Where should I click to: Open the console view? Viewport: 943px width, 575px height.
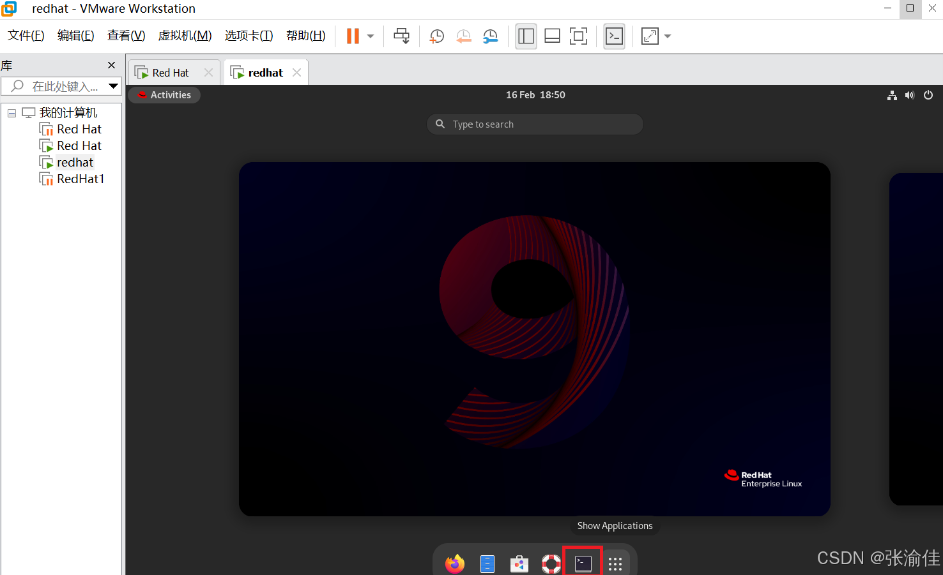(x=614, y=36)
